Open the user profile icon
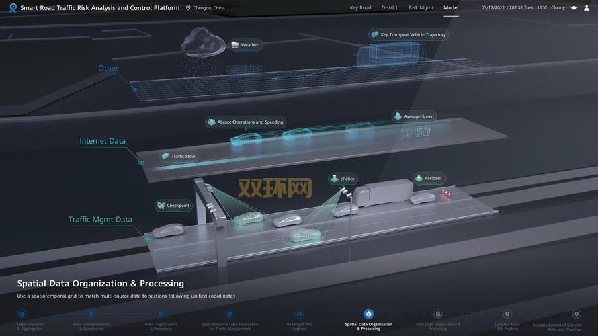Image resolution: width=598 pixels, height=336 pixels. tap(587, 8)
